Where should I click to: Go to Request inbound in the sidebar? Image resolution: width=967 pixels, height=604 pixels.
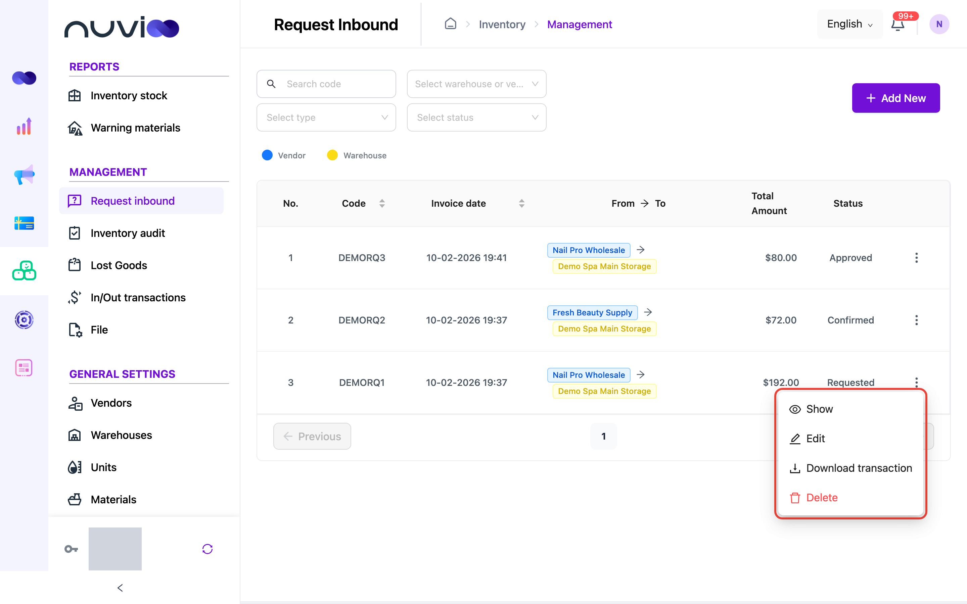pyautogui.click(x=141, y=201)
